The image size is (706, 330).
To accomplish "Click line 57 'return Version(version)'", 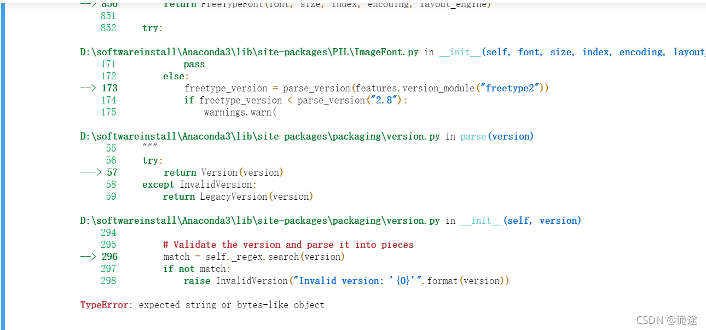I will 224,172.
